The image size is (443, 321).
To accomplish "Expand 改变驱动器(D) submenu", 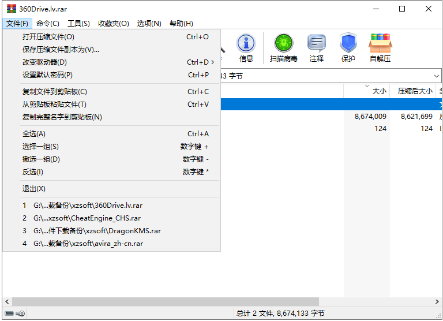I will coord(111,62).
